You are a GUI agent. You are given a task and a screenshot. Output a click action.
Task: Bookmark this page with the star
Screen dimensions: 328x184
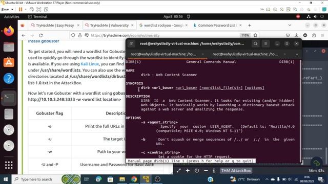point(255,35)
